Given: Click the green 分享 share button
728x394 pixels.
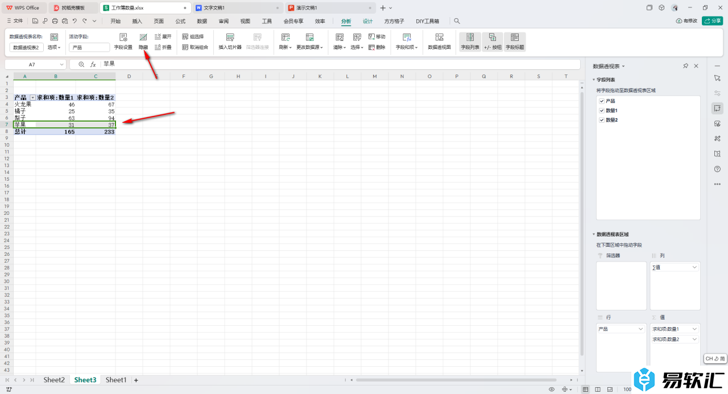Looking at the screenshot, I should coord(712,21).
